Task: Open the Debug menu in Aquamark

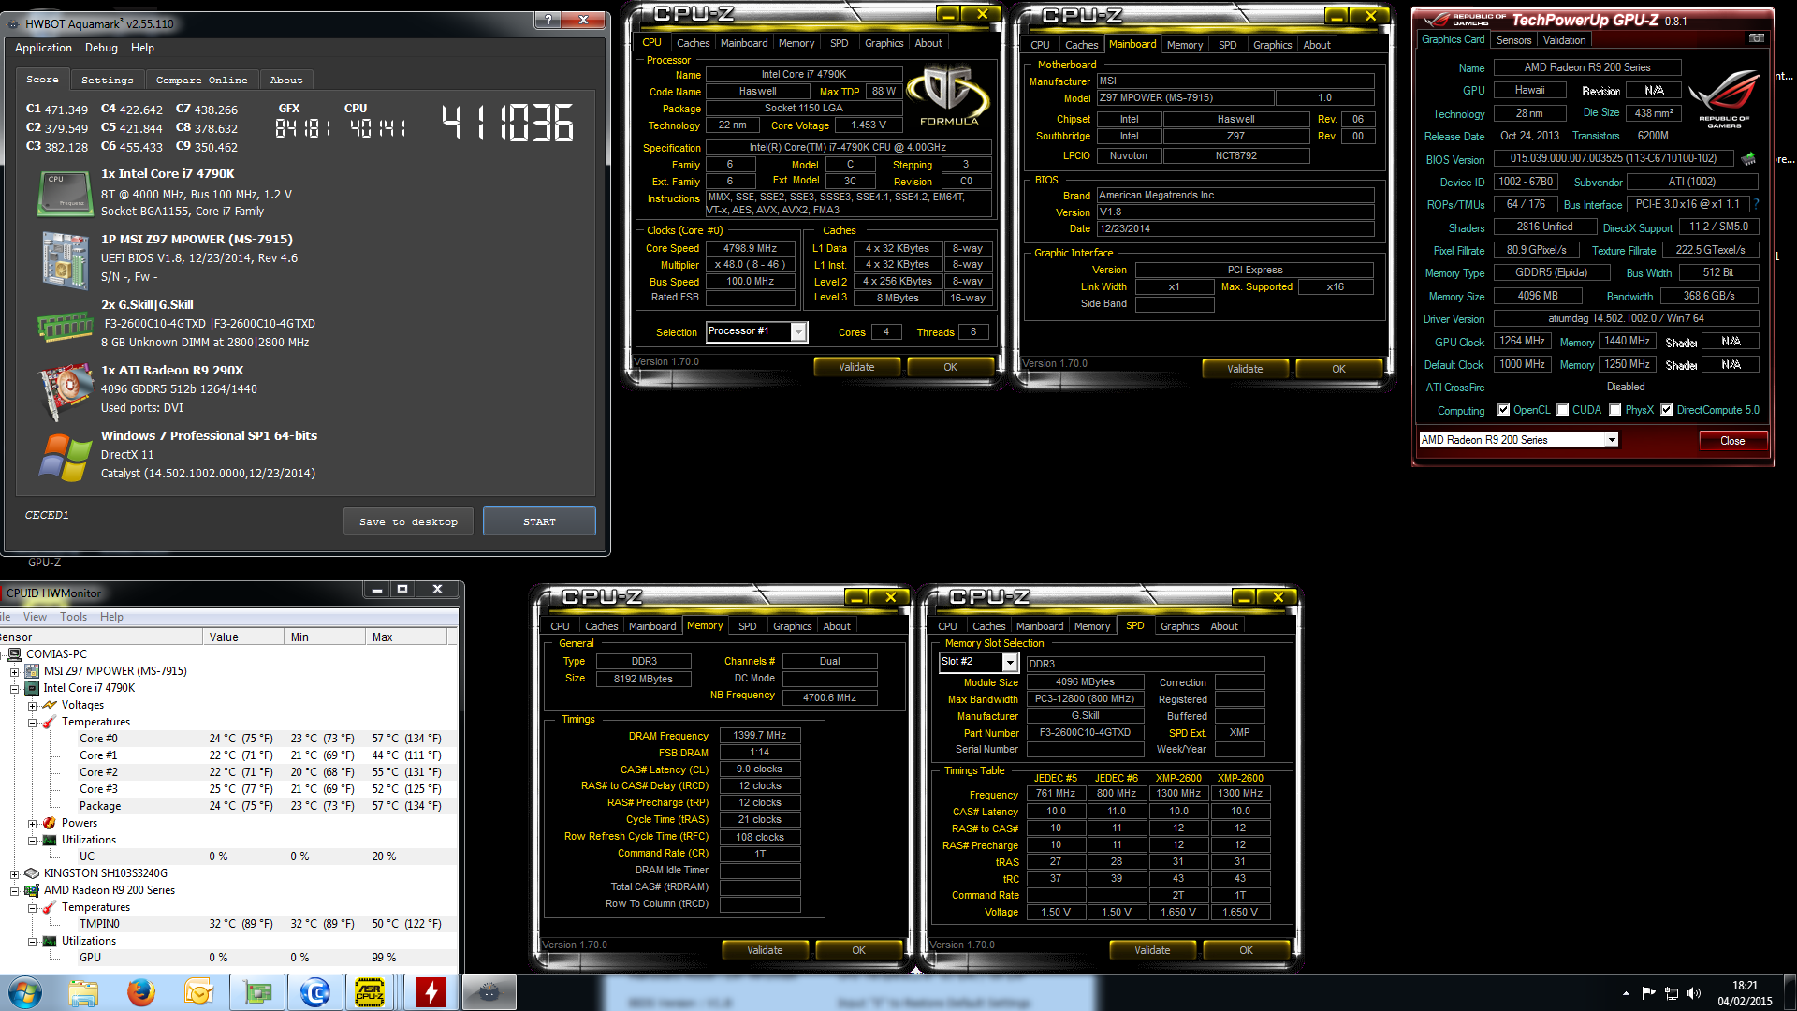Action: 101,48
